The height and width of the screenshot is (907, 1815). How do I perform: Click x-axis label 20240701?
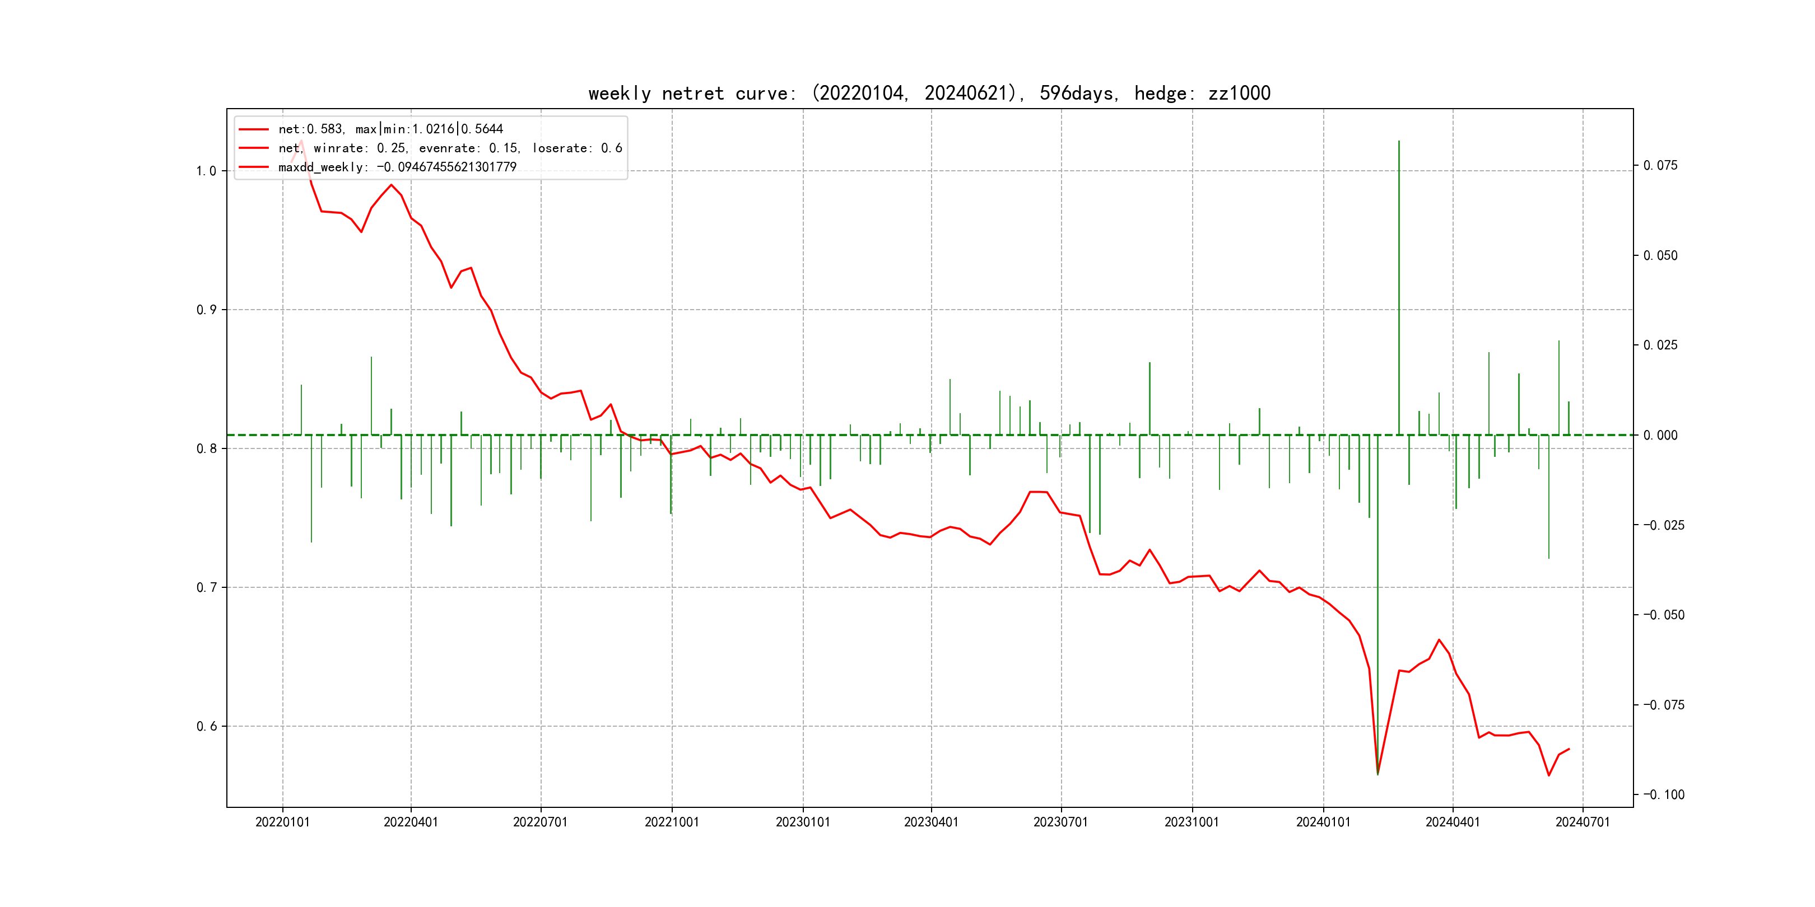pos(1583,822)
